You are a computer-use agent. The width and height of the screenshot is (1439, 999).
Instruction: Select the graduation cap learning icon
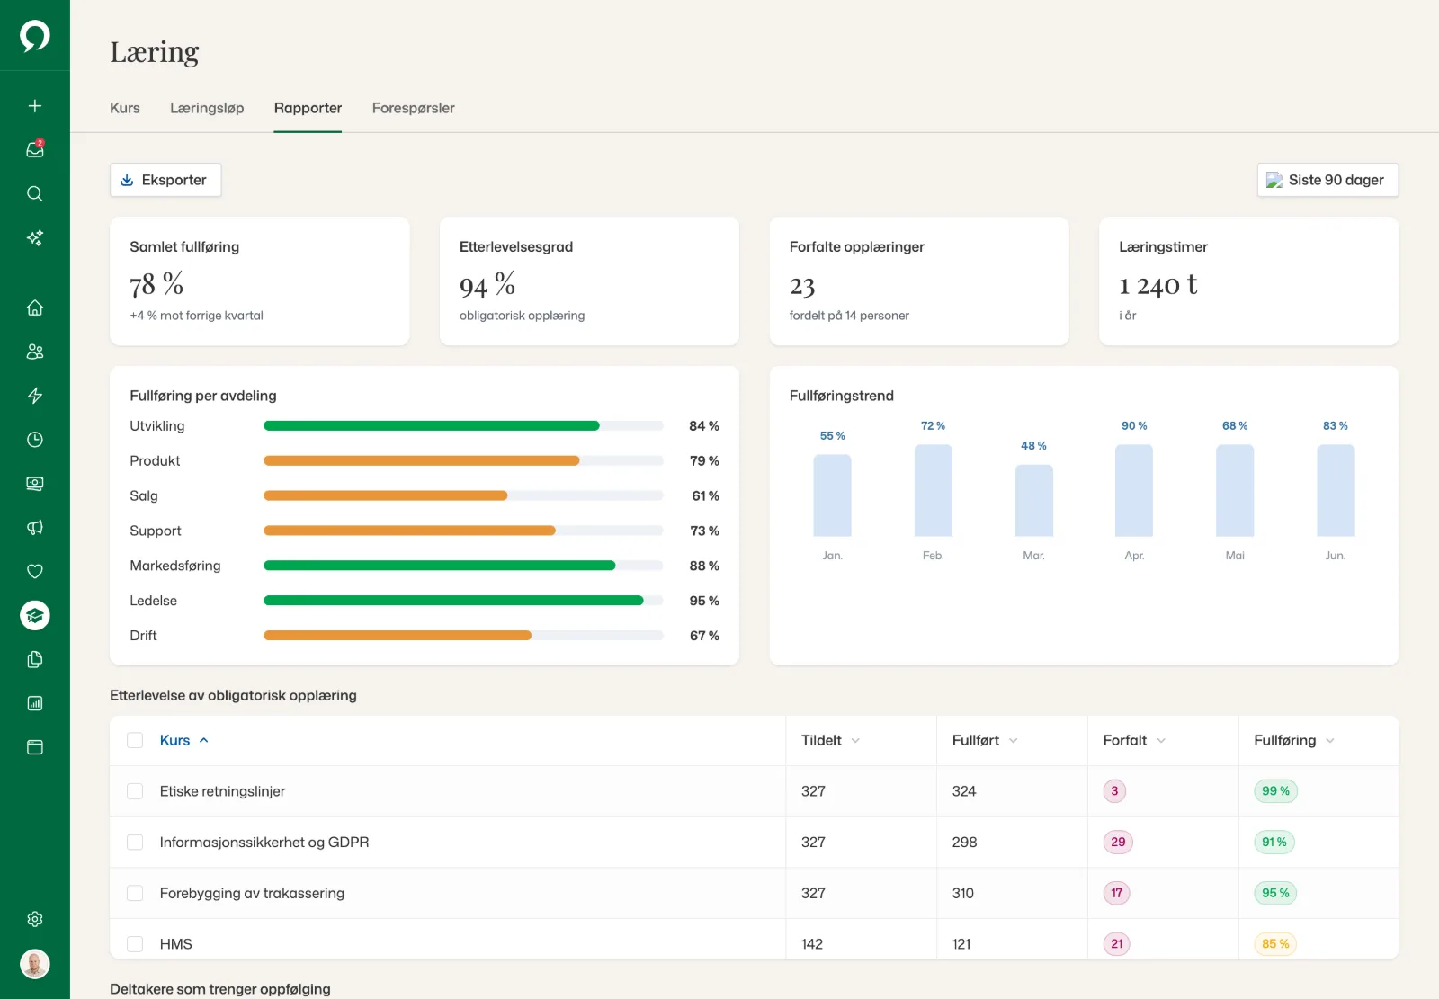pos(35,615)
